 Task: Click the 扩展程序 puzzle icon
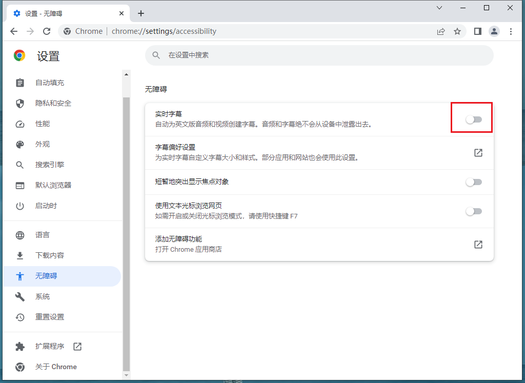pyautogui.click(x=20, y=346)
